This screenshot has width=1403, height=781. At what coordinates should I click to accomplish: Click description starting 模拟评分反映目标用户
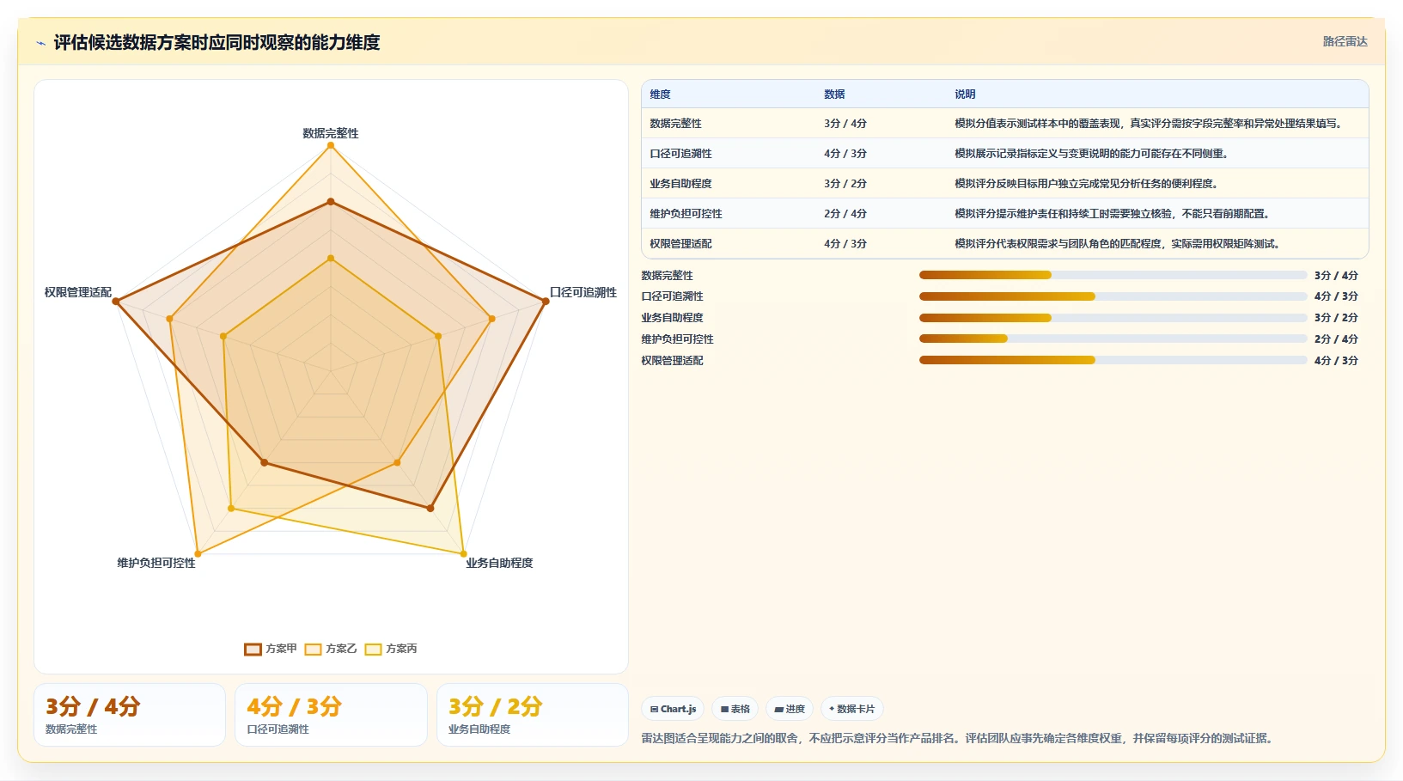coord(1086,184)
